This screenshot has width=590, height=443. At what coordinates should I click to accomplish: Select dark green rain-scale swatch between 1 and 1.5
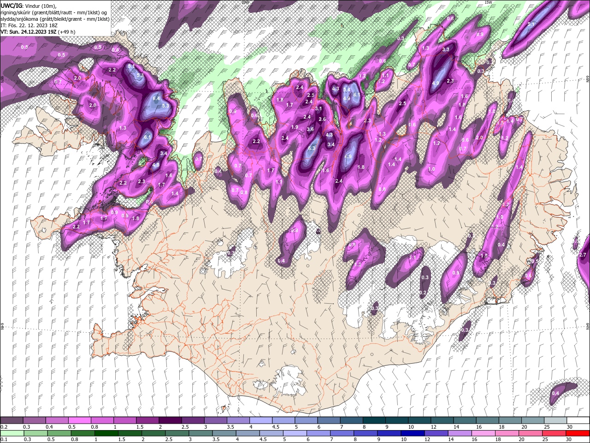tap(106, 433)
